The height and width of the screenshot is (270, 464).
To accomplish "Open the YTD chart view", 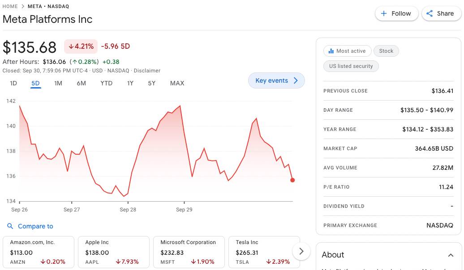I will pyautogui.click(x=106, y=83).
